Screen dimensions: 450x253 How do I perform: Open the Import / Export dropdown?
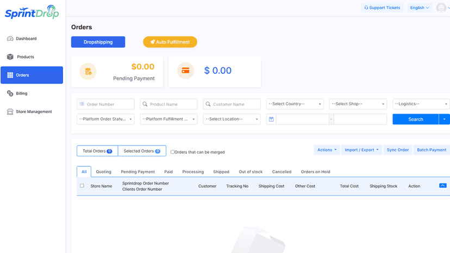click(361, 150)
